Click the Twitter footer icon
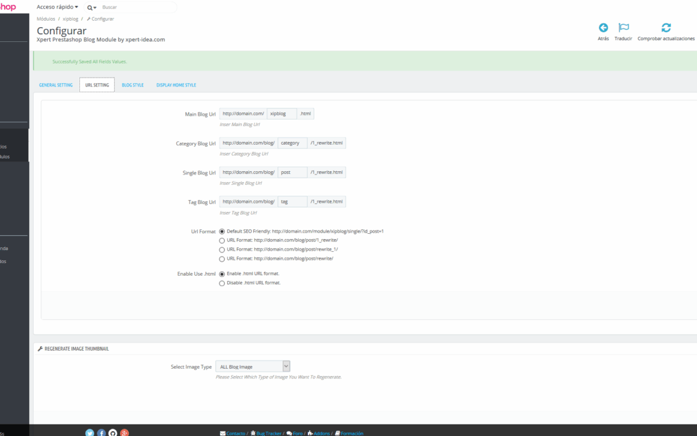Image resolution: width=697 pixels, height=436 pixels. coord(90,433)
